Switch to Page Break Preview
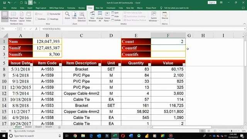This screenshot has height=139, width=247. [x=13, y=16]
